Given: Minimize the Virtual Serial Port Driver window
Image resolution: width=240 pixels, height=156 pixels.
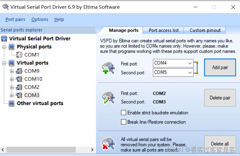Looking at the screenshot, I should pyautogui.click(x=195, y=7).
